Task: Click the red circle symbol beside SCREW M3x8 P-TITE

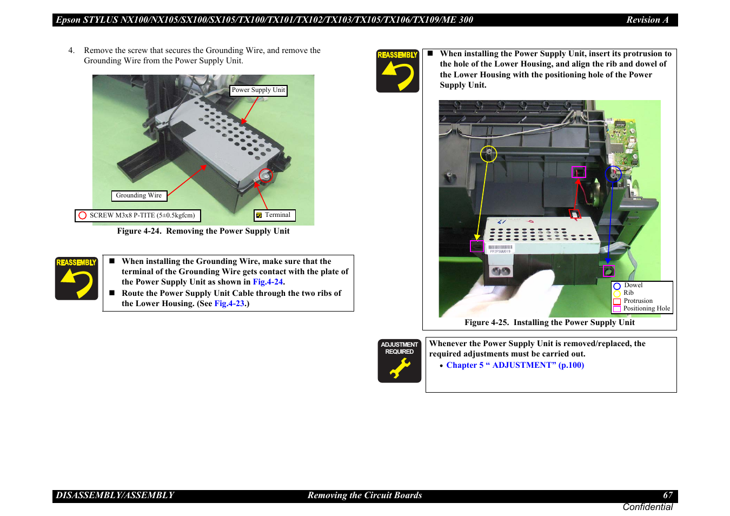Action: point(82,215)
